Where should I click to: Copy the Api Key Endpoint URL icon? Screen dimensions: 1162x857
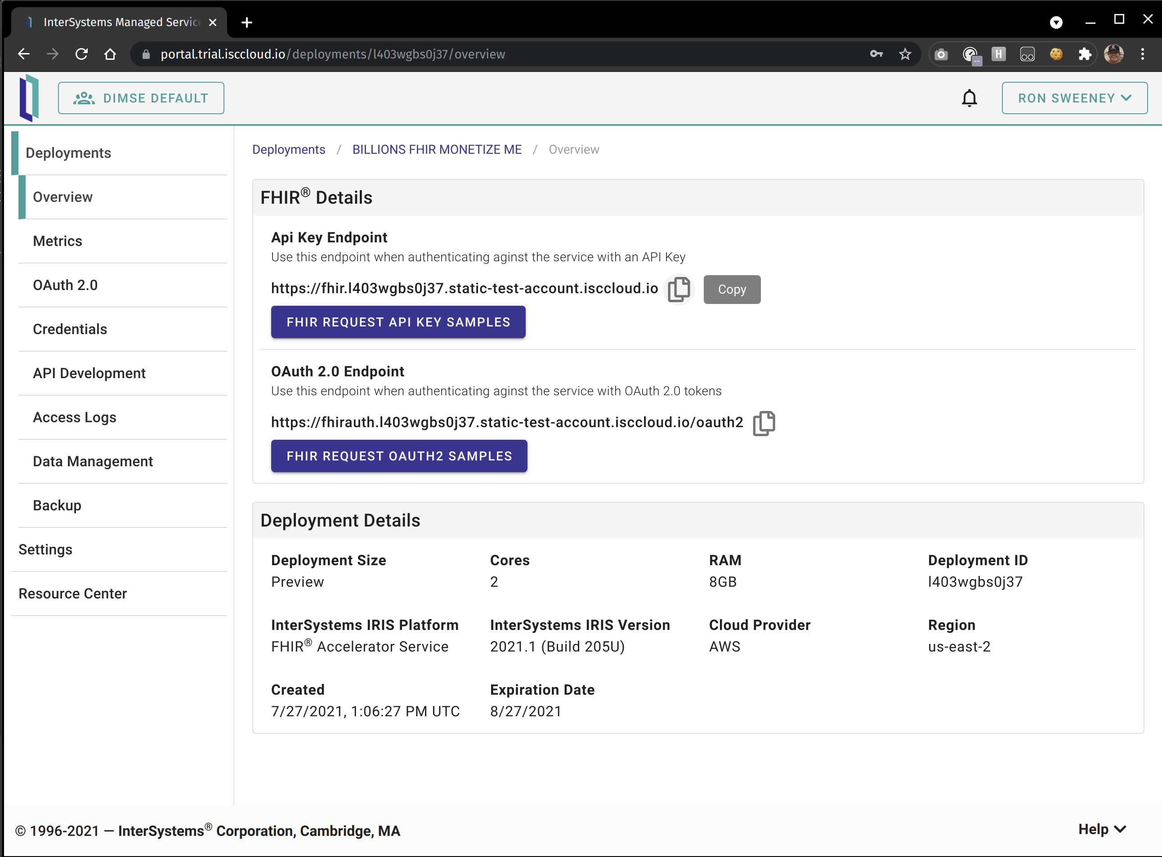[679, 289]
